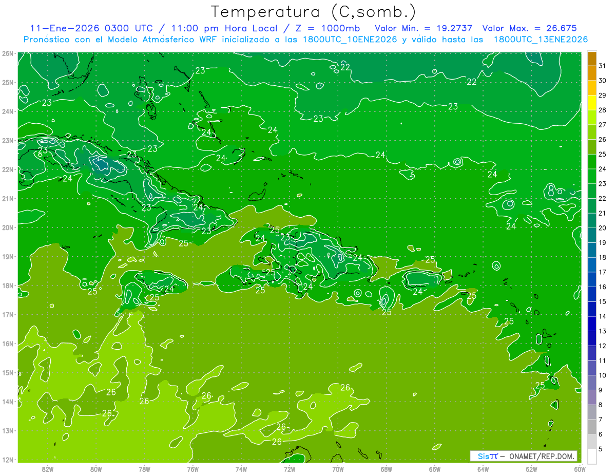Pick the white color bar swatch below 5
The width and height of the screenshot is (616, 476).
coord(592,456)
